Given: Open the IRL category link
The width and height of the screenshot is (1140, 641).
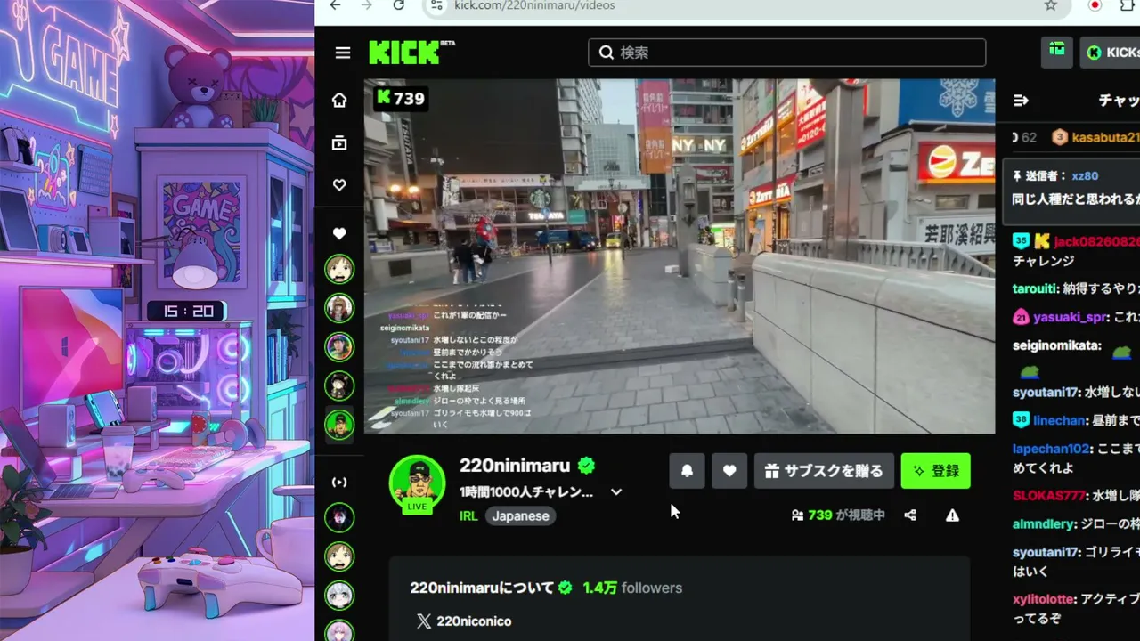Looking at the screenshot, I should tap(468, 516).
